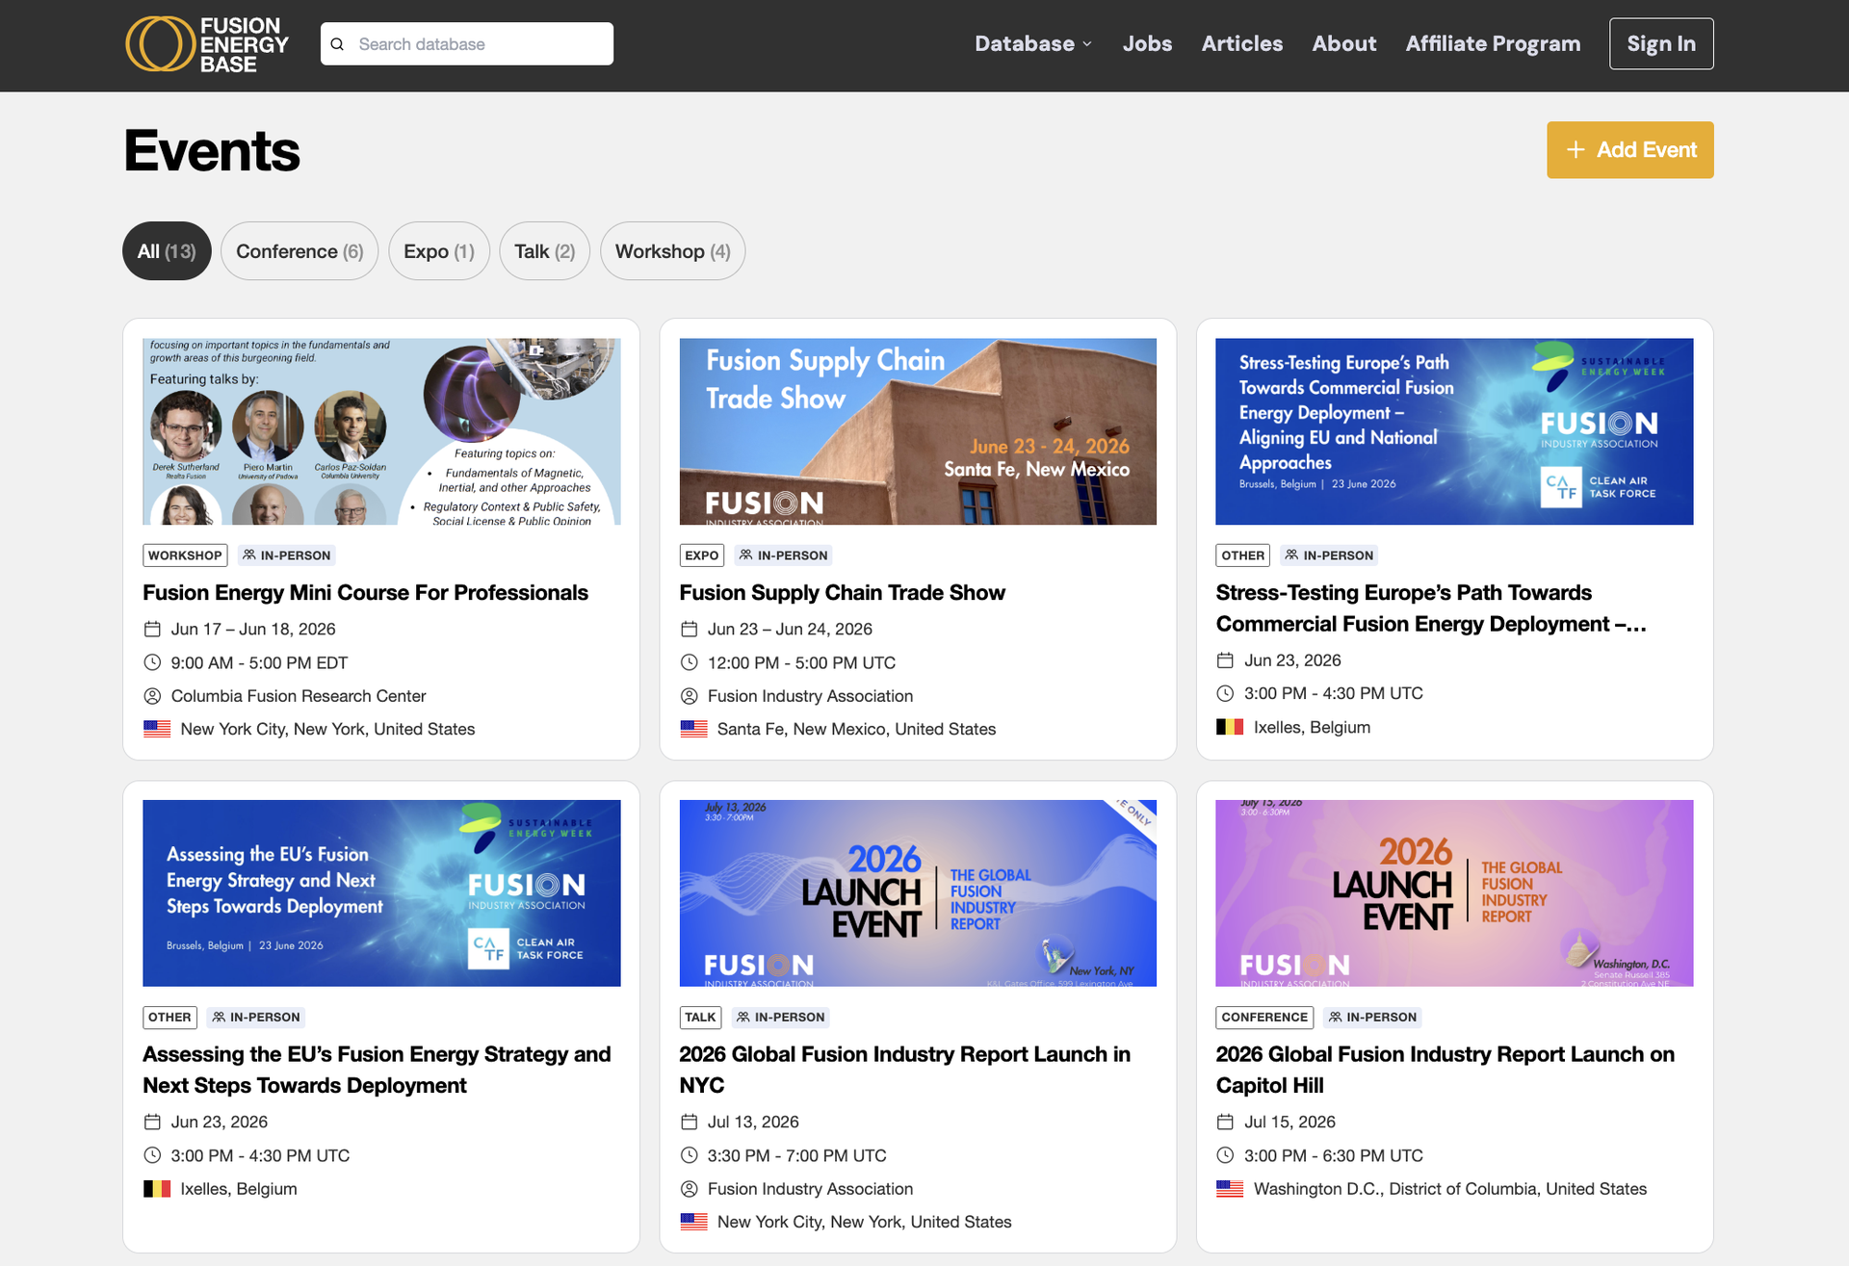
Task: Click the clock icon beside 12:00 PM - 5:00 PM UTC
Action: pyautogui.click(x=689, y=662)
